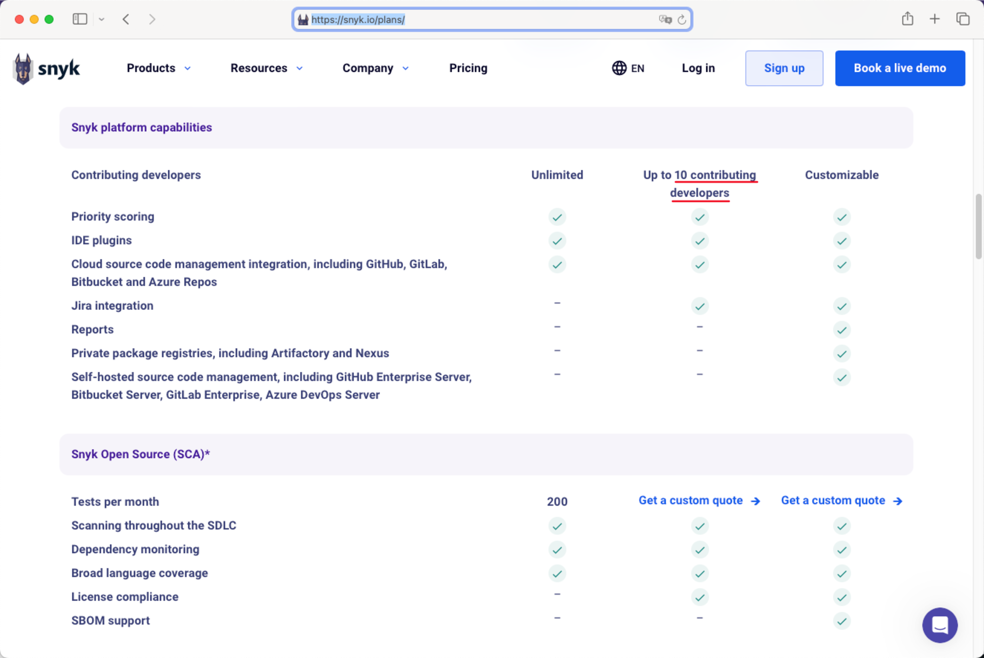Click Cloud source code management Unlimited checkmark
This screenshot has height=658, width=984.
click(557, 265)
